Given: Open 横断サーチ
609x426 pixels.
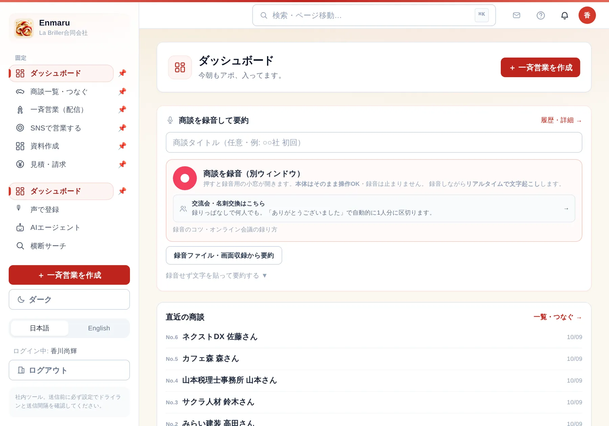Looking at the screenshot, I should pos(61,246).
